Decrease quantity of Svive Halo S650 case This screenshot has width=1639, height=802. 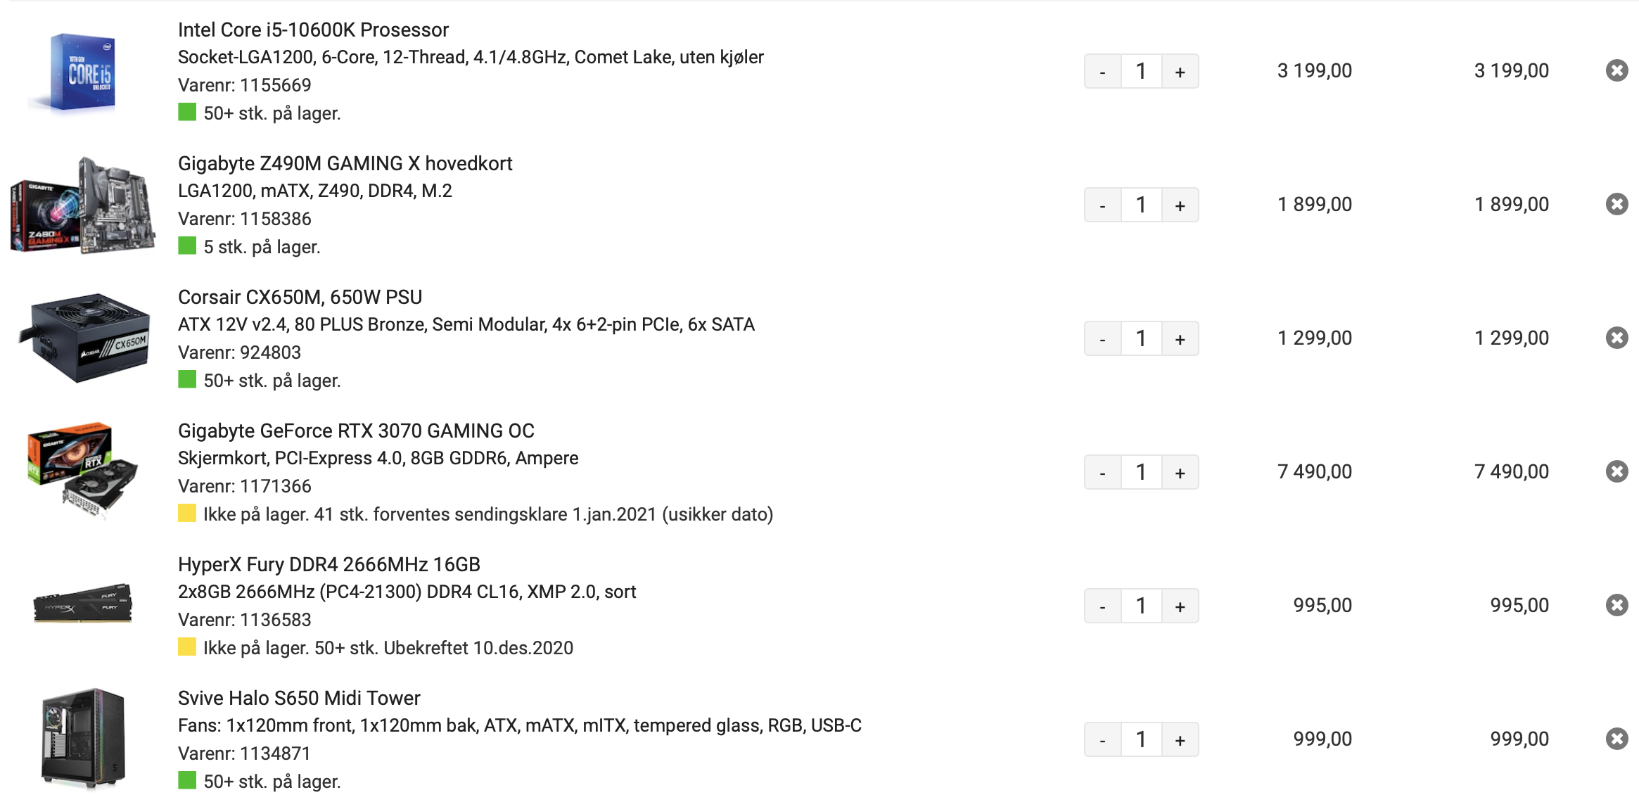pos(1102,739)
